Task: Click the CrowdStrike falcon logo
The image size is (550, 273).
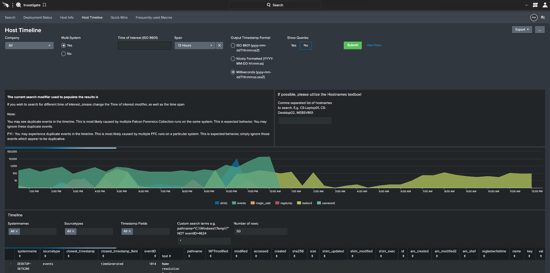Action: [5, 5]
